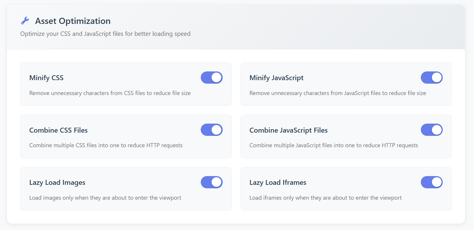This screenshot has height=230, width=474.
Task: Click the Minify JavaScript title
Action: click(276, 78)
